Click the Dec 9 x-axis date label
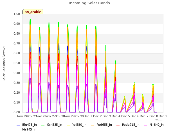This screenshot has height=135, width=180. (x=163, y=116)
